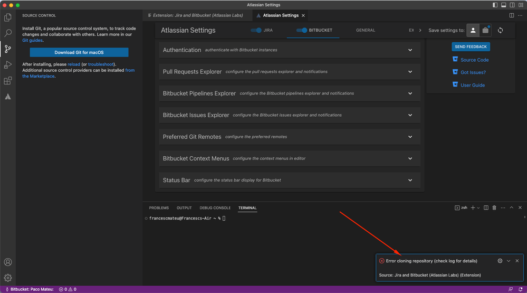The image size is (527, 293).
Task: Save settings to user account icon
Action: (473, 30)
